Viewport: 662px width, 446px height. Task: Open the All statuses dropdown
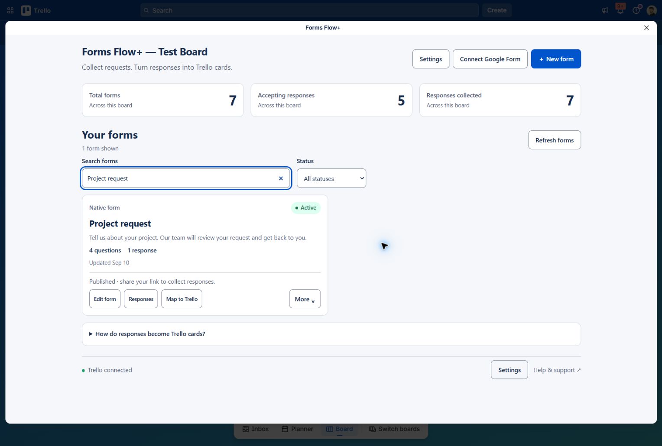(331, 178)
